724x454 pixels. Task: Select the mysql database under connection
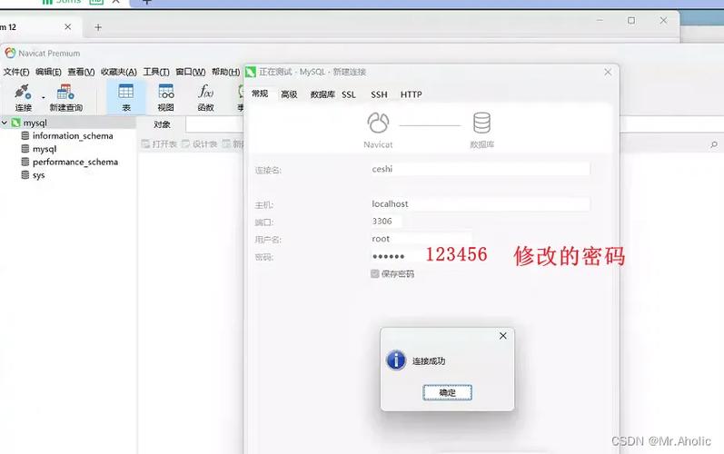point(45,149)
